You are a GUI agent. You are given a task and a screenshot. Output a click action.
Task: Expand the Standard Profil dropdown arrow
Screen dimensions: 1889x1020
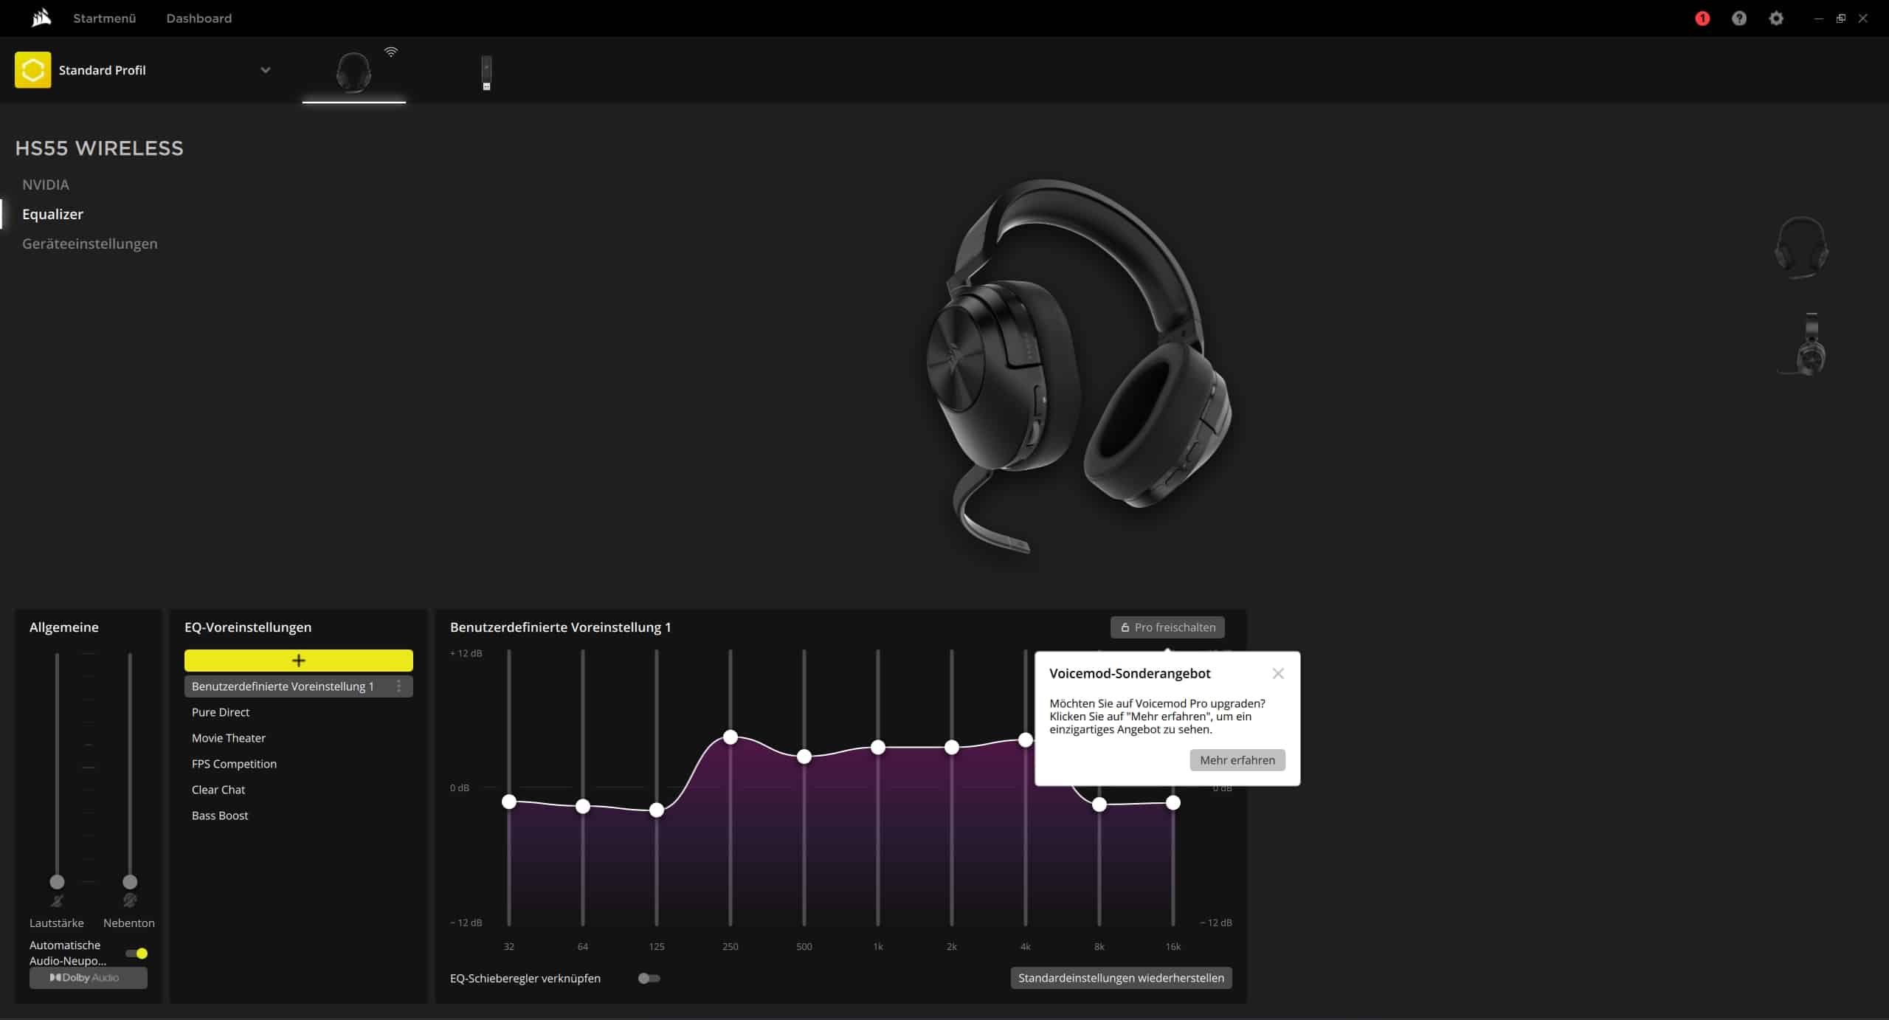click(x=265, y=70)
